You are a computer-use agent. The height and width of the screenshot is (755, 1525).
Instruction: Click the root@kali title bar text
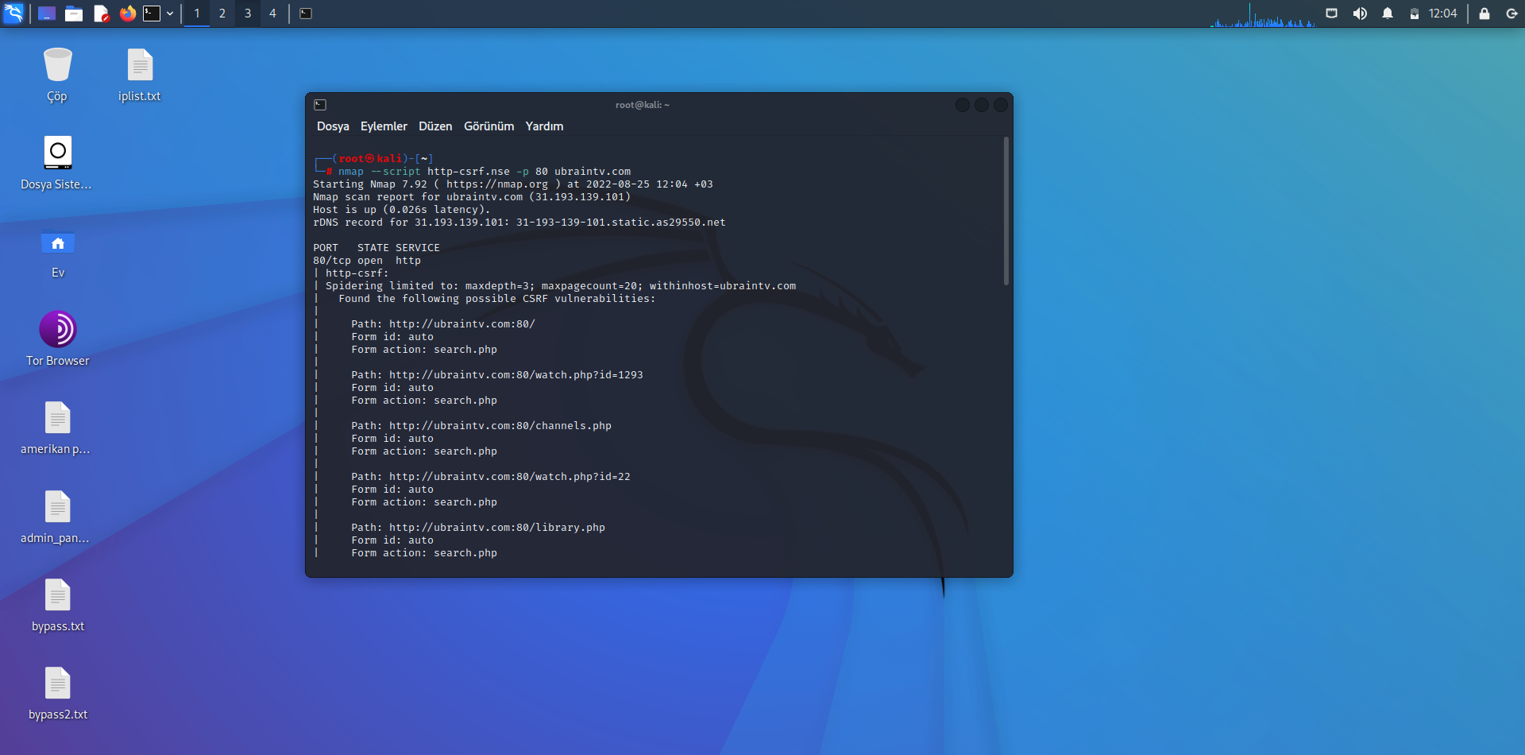tap(643, 105)
